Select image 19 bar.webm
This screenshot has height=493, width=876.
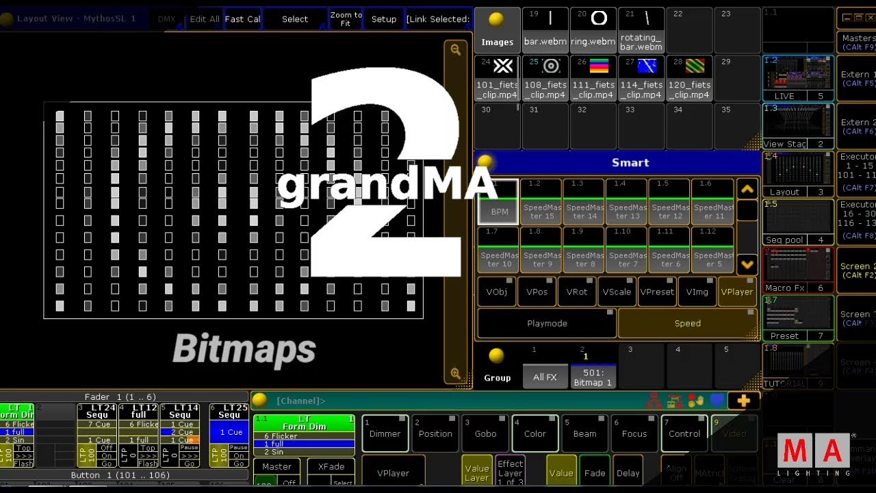pyautogui.click(x=545, y=30)
